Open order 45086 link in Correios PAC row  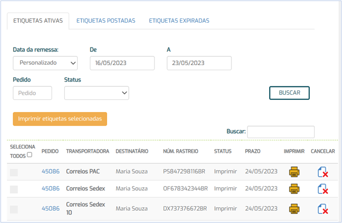coord(51,172)
